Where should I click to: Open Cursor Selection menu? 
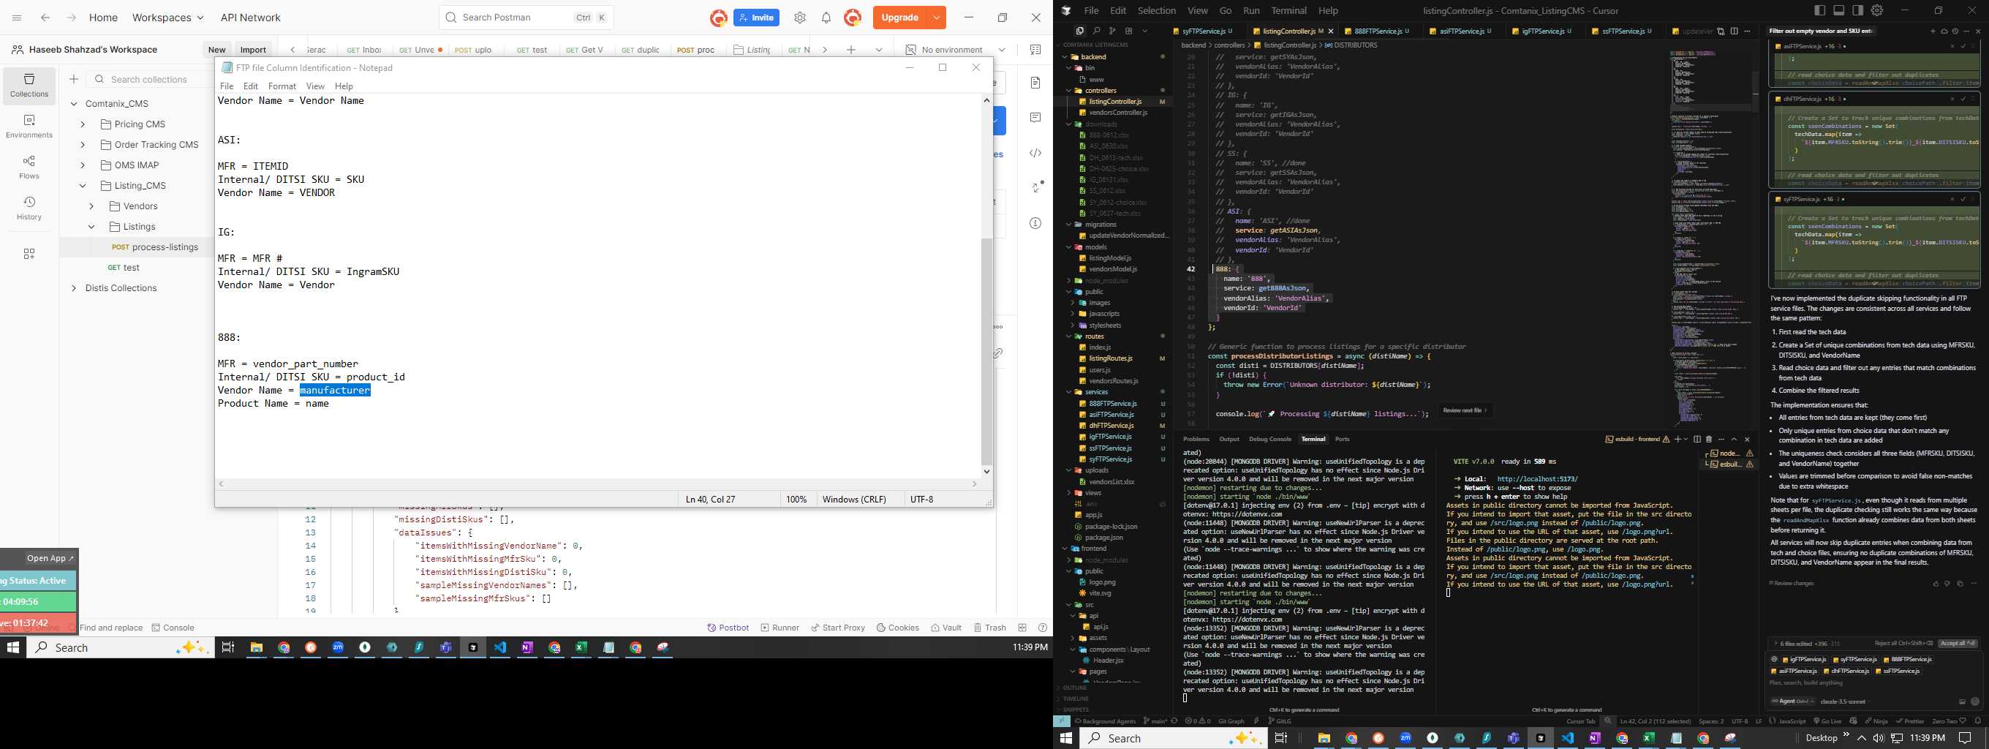(1157, 11)
